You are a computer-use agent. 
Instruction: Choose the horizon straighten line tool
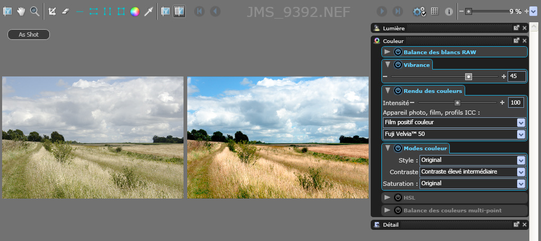point(80,11)
